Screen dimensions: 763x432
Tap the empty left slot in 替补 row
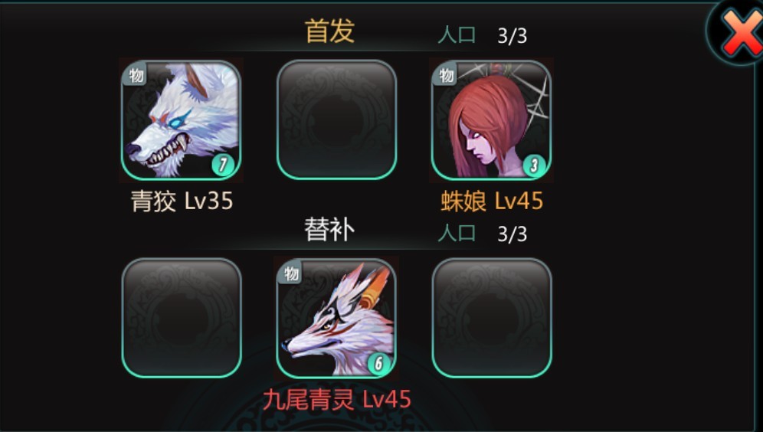pyautogui.click(x=182, y=318)
